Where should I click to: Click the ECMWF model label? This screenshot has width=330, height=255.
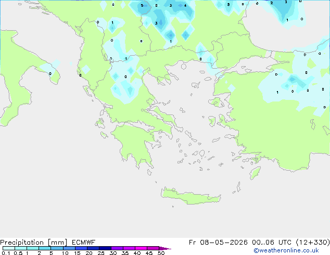click(84, 243)
